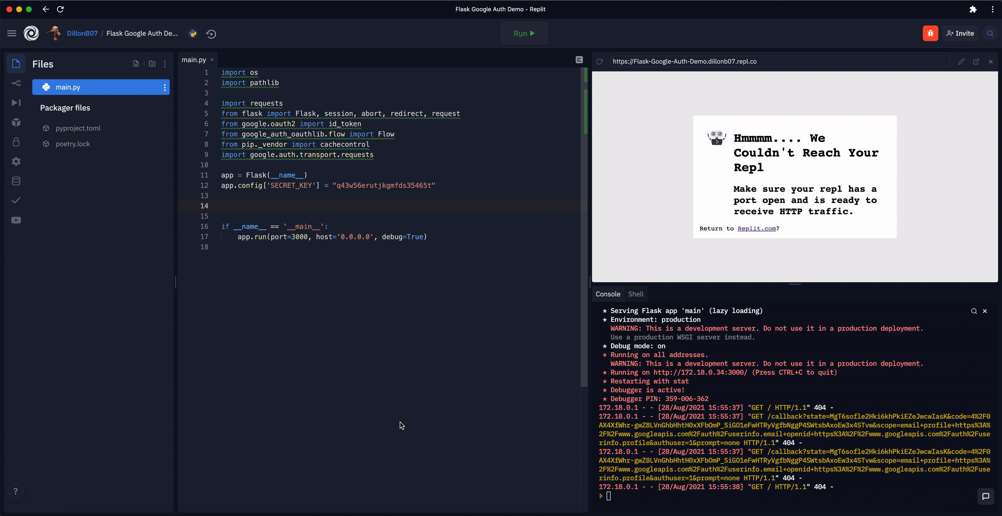This screenshot has height=516, width=1002.
Task: Run the repl with Run button
Action: (x=524, y=33)
